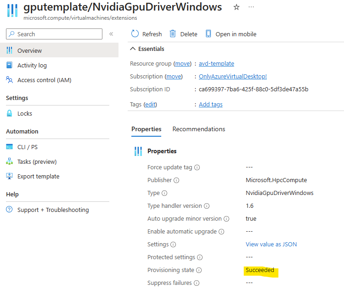Click the Activity log icon
The image size is (344, 289).
point(9,65)
